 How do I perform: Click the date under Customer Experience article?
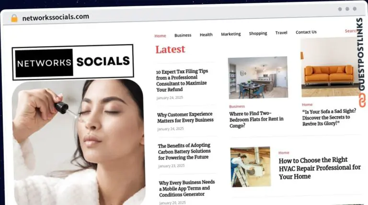171,129
